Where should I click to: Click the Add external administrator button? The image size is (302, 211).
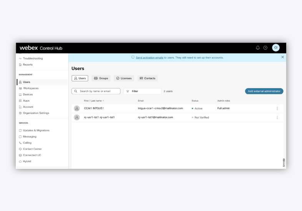264,91
